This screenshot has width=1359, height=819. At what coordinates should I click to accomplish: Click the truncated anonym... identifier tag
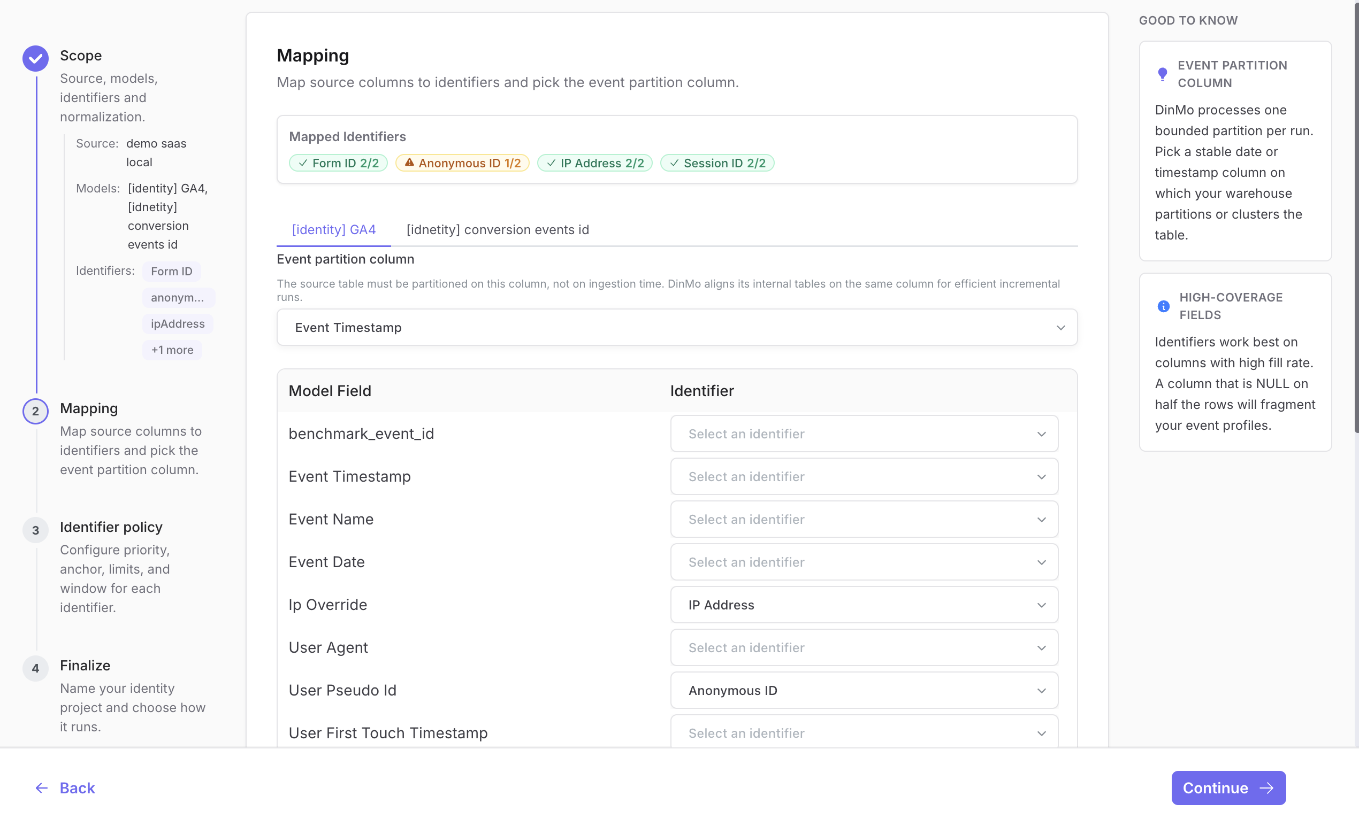tap(178, 298)
